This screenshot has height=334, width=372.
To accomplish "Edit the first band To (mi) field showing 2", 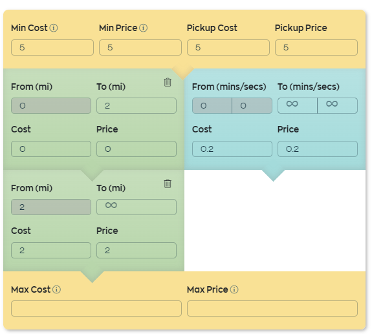I will click(137, 106).
